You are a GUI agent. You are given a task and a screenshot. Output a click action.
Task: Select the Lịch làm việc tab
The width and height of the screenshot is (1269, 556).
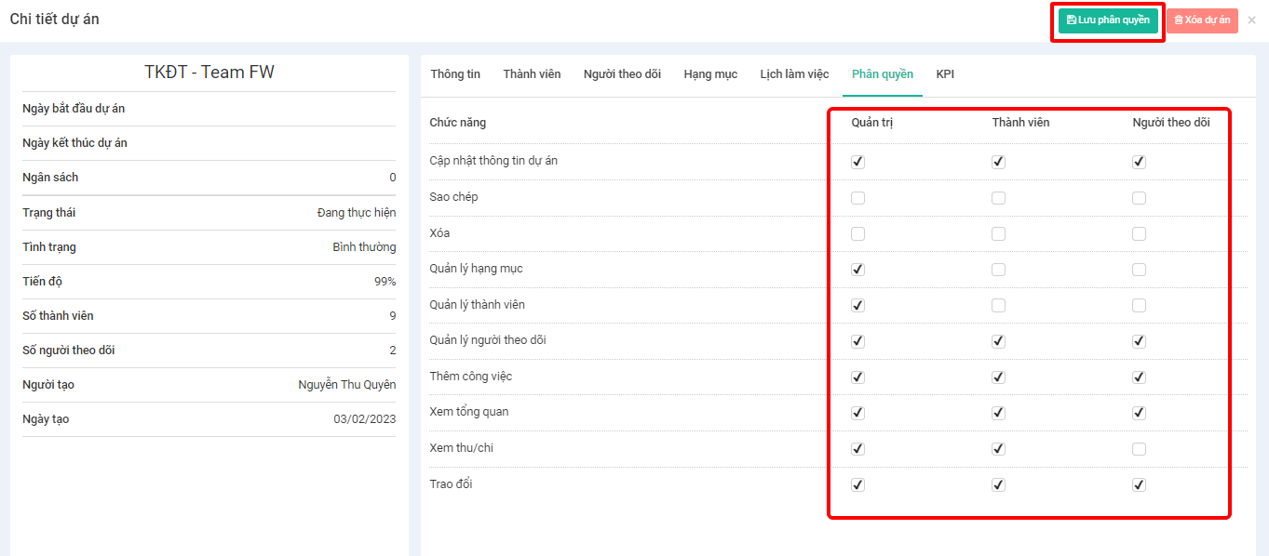tap(794, 74)
